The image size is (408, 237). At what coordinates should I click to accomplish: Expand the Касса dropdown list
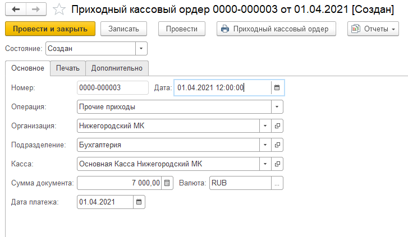265,164
